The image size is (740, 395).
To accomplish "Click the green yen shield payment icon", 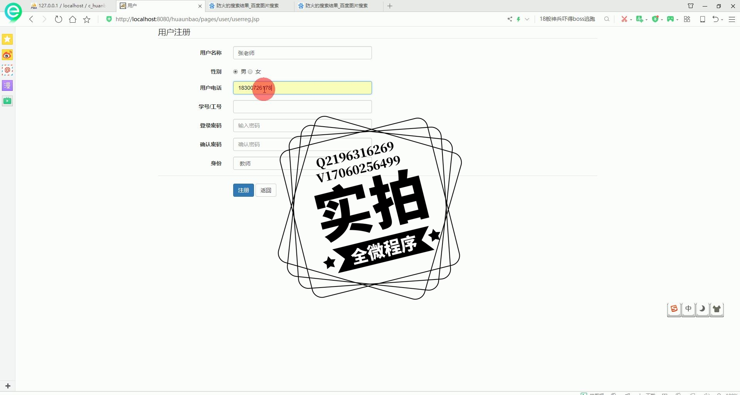I will (655, 19).
